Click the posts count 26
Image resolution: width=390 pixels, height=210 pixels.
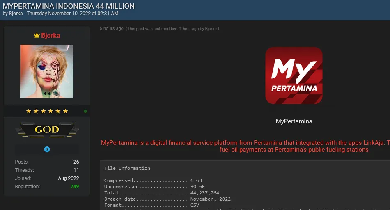tap(76, 162)
